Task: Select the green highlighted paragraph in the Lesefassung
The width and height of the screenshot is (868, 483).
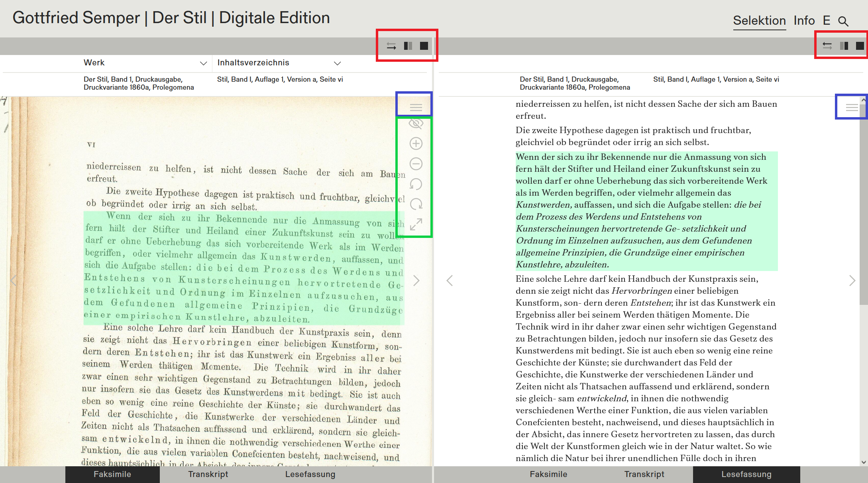Action: tap(646, 211)
